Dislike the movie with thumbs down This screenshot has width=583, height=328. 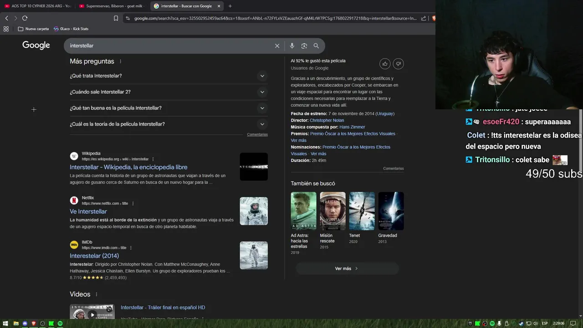click(398, 64)
